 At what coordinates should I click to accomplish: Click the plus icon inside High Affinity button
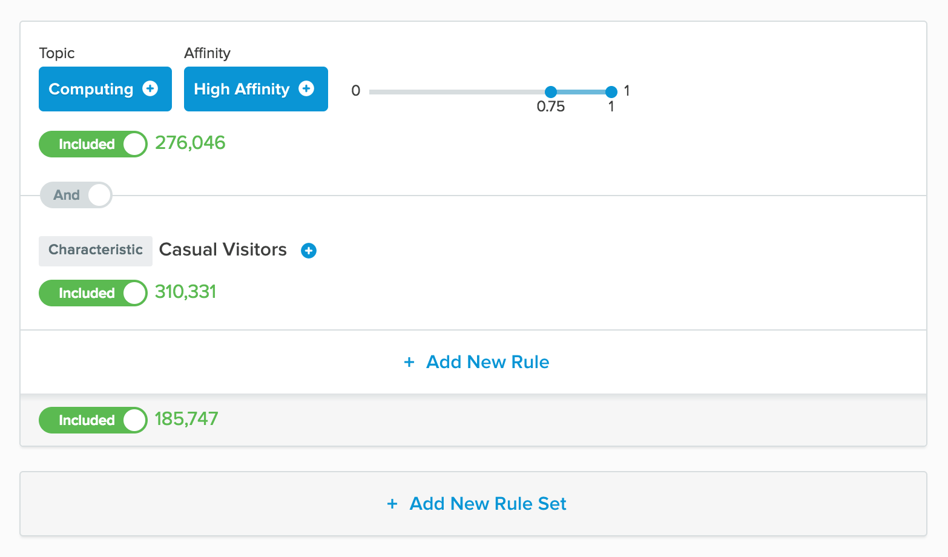[x=306, y=89]
